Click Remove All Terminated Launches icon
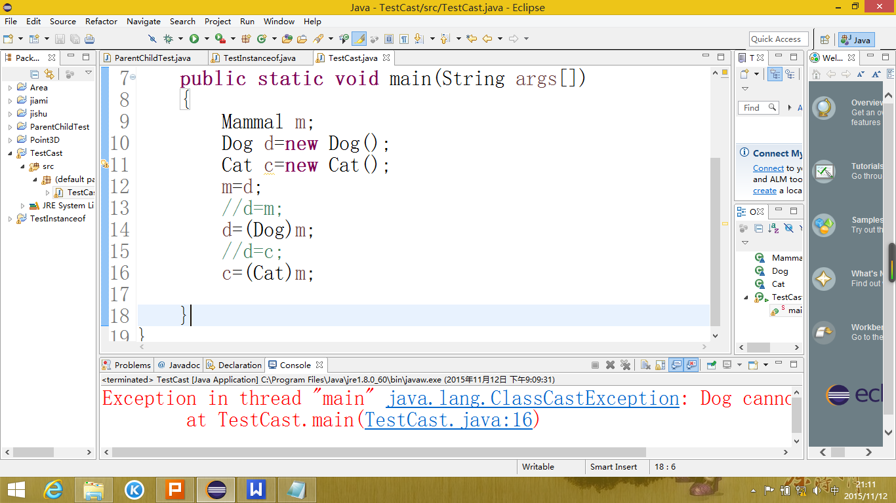The height and width of the screenshot is (503, 896). [625, 365]
